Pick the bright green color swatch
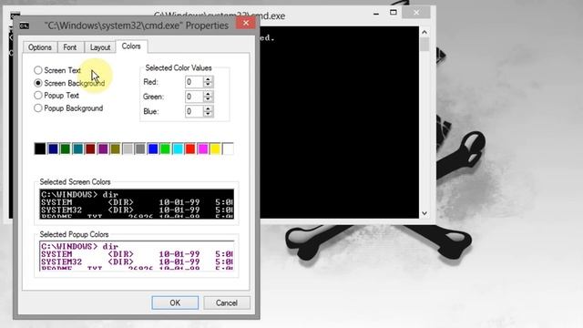The width and height of the screenshot is (583, 328). [x=165, y=149]
